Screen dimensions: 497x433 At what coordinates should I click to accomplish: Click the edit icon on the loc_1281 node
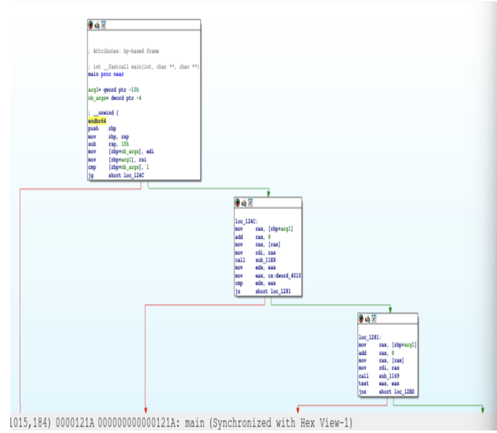pos(368,318)
